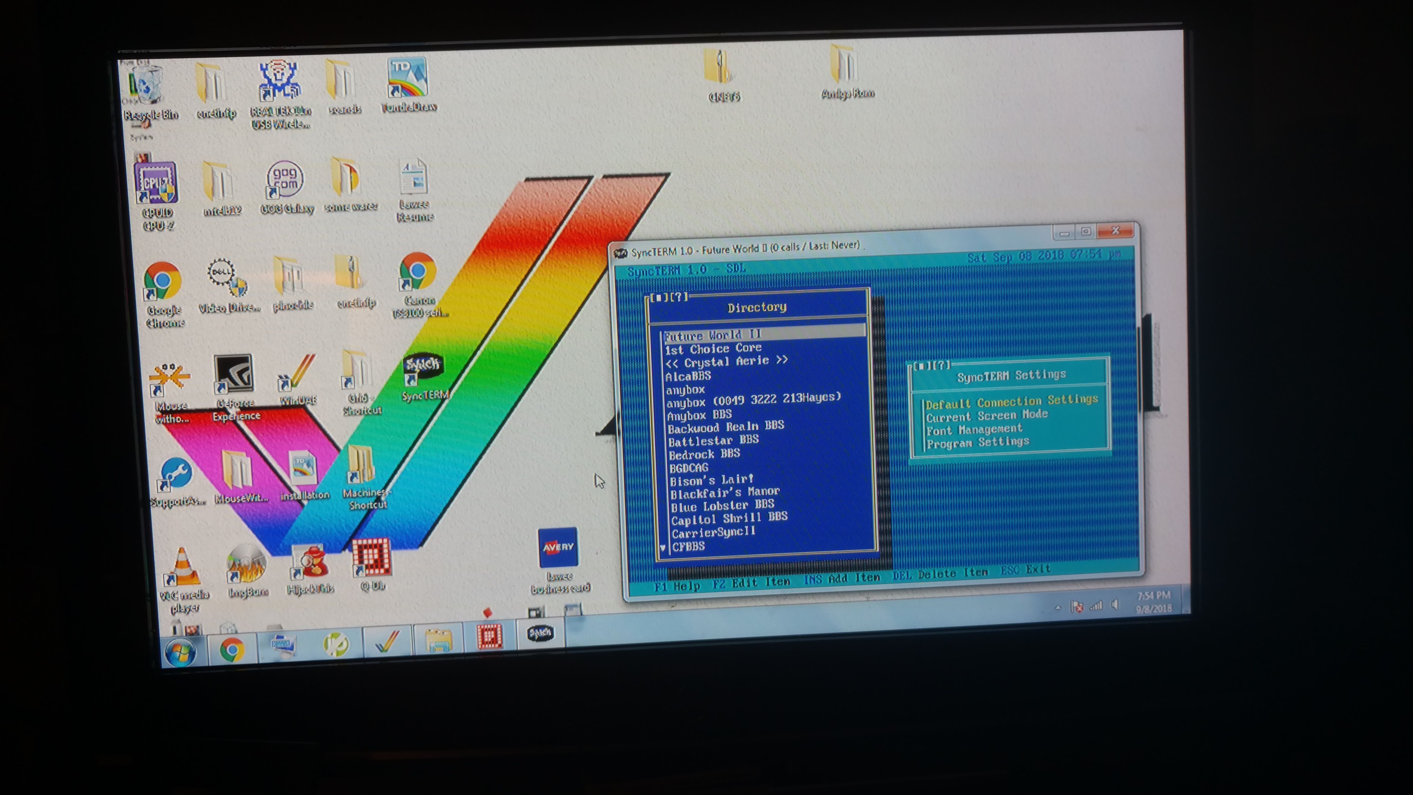Select the 1st Choice Core entry
Image resolution: width=1413 pixels, height=795 pixels.
click(713, 348)
